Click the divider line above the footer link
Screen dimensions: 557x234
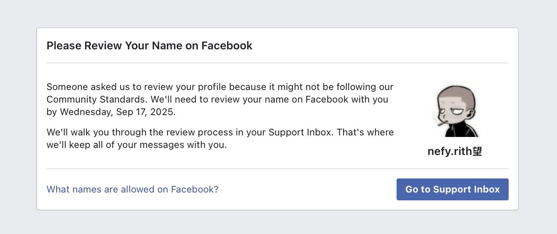278,169
